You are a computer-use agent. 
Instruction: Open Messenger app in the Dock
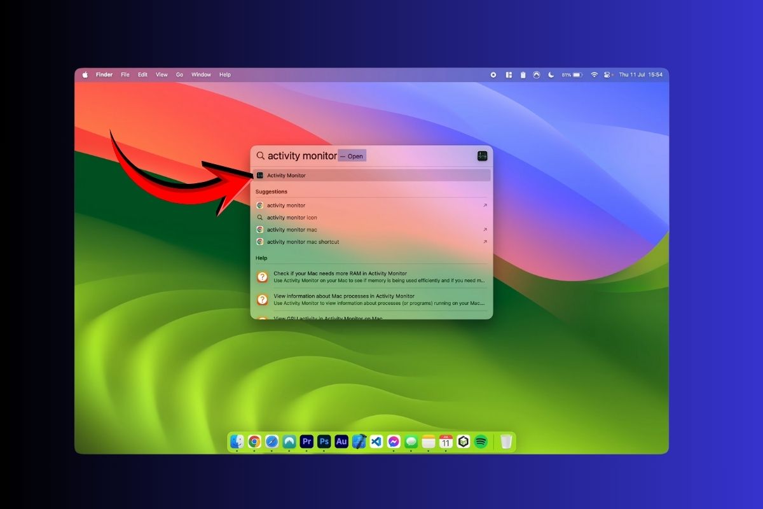[x=394, y=442]
